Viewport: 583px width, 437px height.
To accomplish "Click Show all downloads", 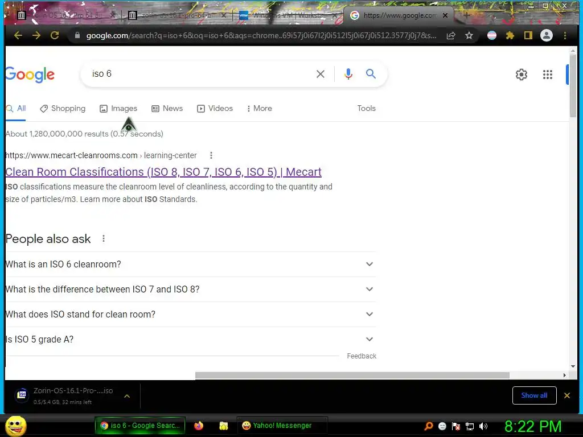I will tap(534, 395).
